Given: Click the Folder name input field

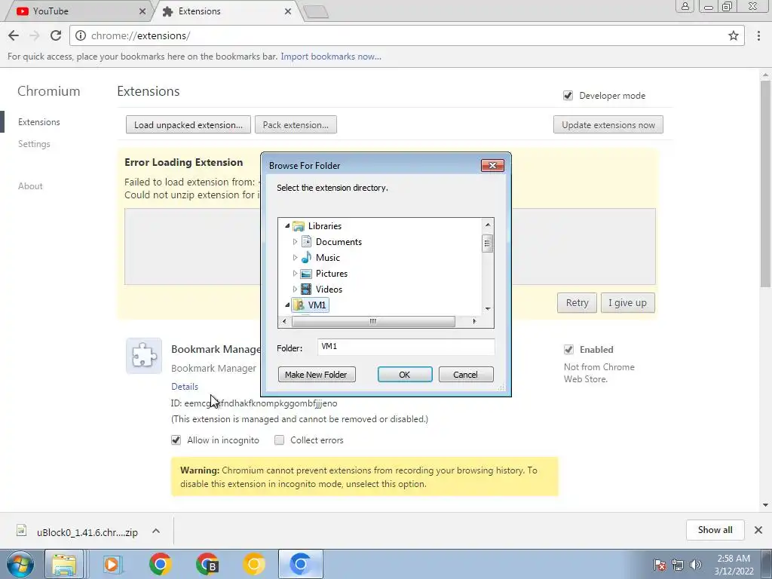Looking at the screenshot, I should (406, 347).
